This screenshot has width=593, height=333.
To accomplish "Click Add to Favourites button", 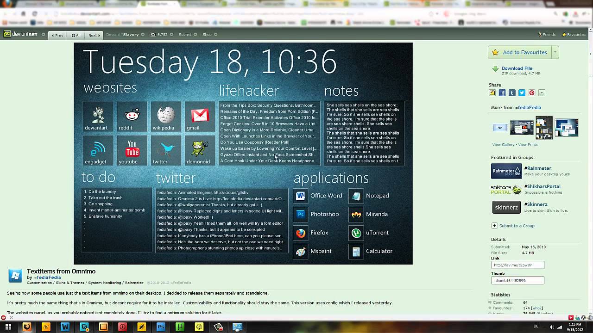I will point(519,52).
